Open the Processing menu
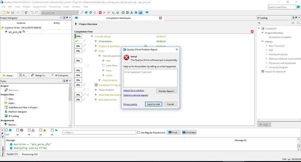 tap(55, 7)
